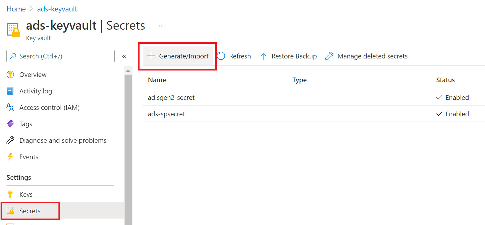Click the Restore Backup upload arrow icon
The image size is (485, 225).
263,56
